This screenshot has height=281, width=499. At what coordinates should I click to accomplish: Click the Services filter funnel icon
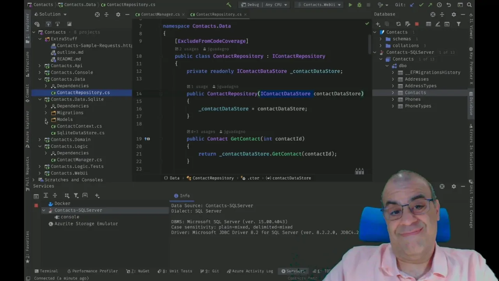pos(76,195)
